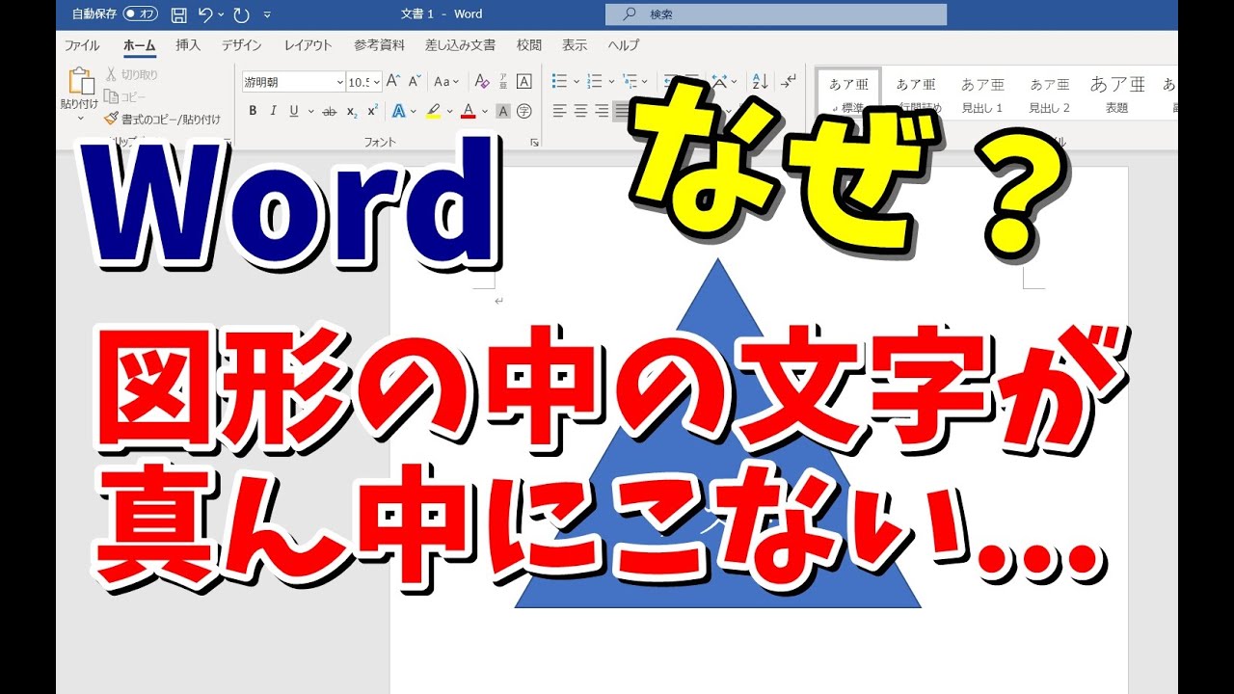Screen dimensions: 1234x694
Task: Open the 10.5 font size combo box
Action: pos(364,82)
